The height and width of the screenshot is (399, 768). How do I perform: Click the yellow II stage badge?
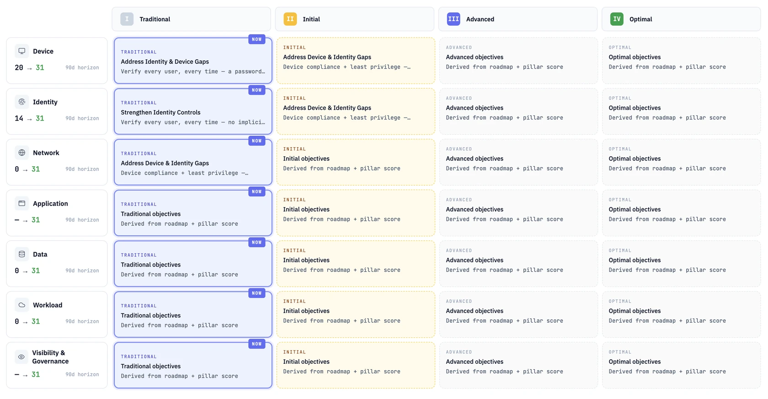pos(290,19)
